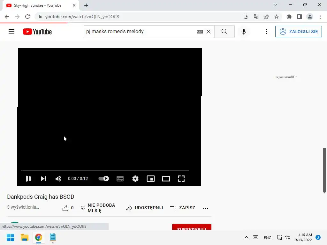327x245 pixels.
Task: Open Chrome profile avatar menu
Action: pos(310,17)
